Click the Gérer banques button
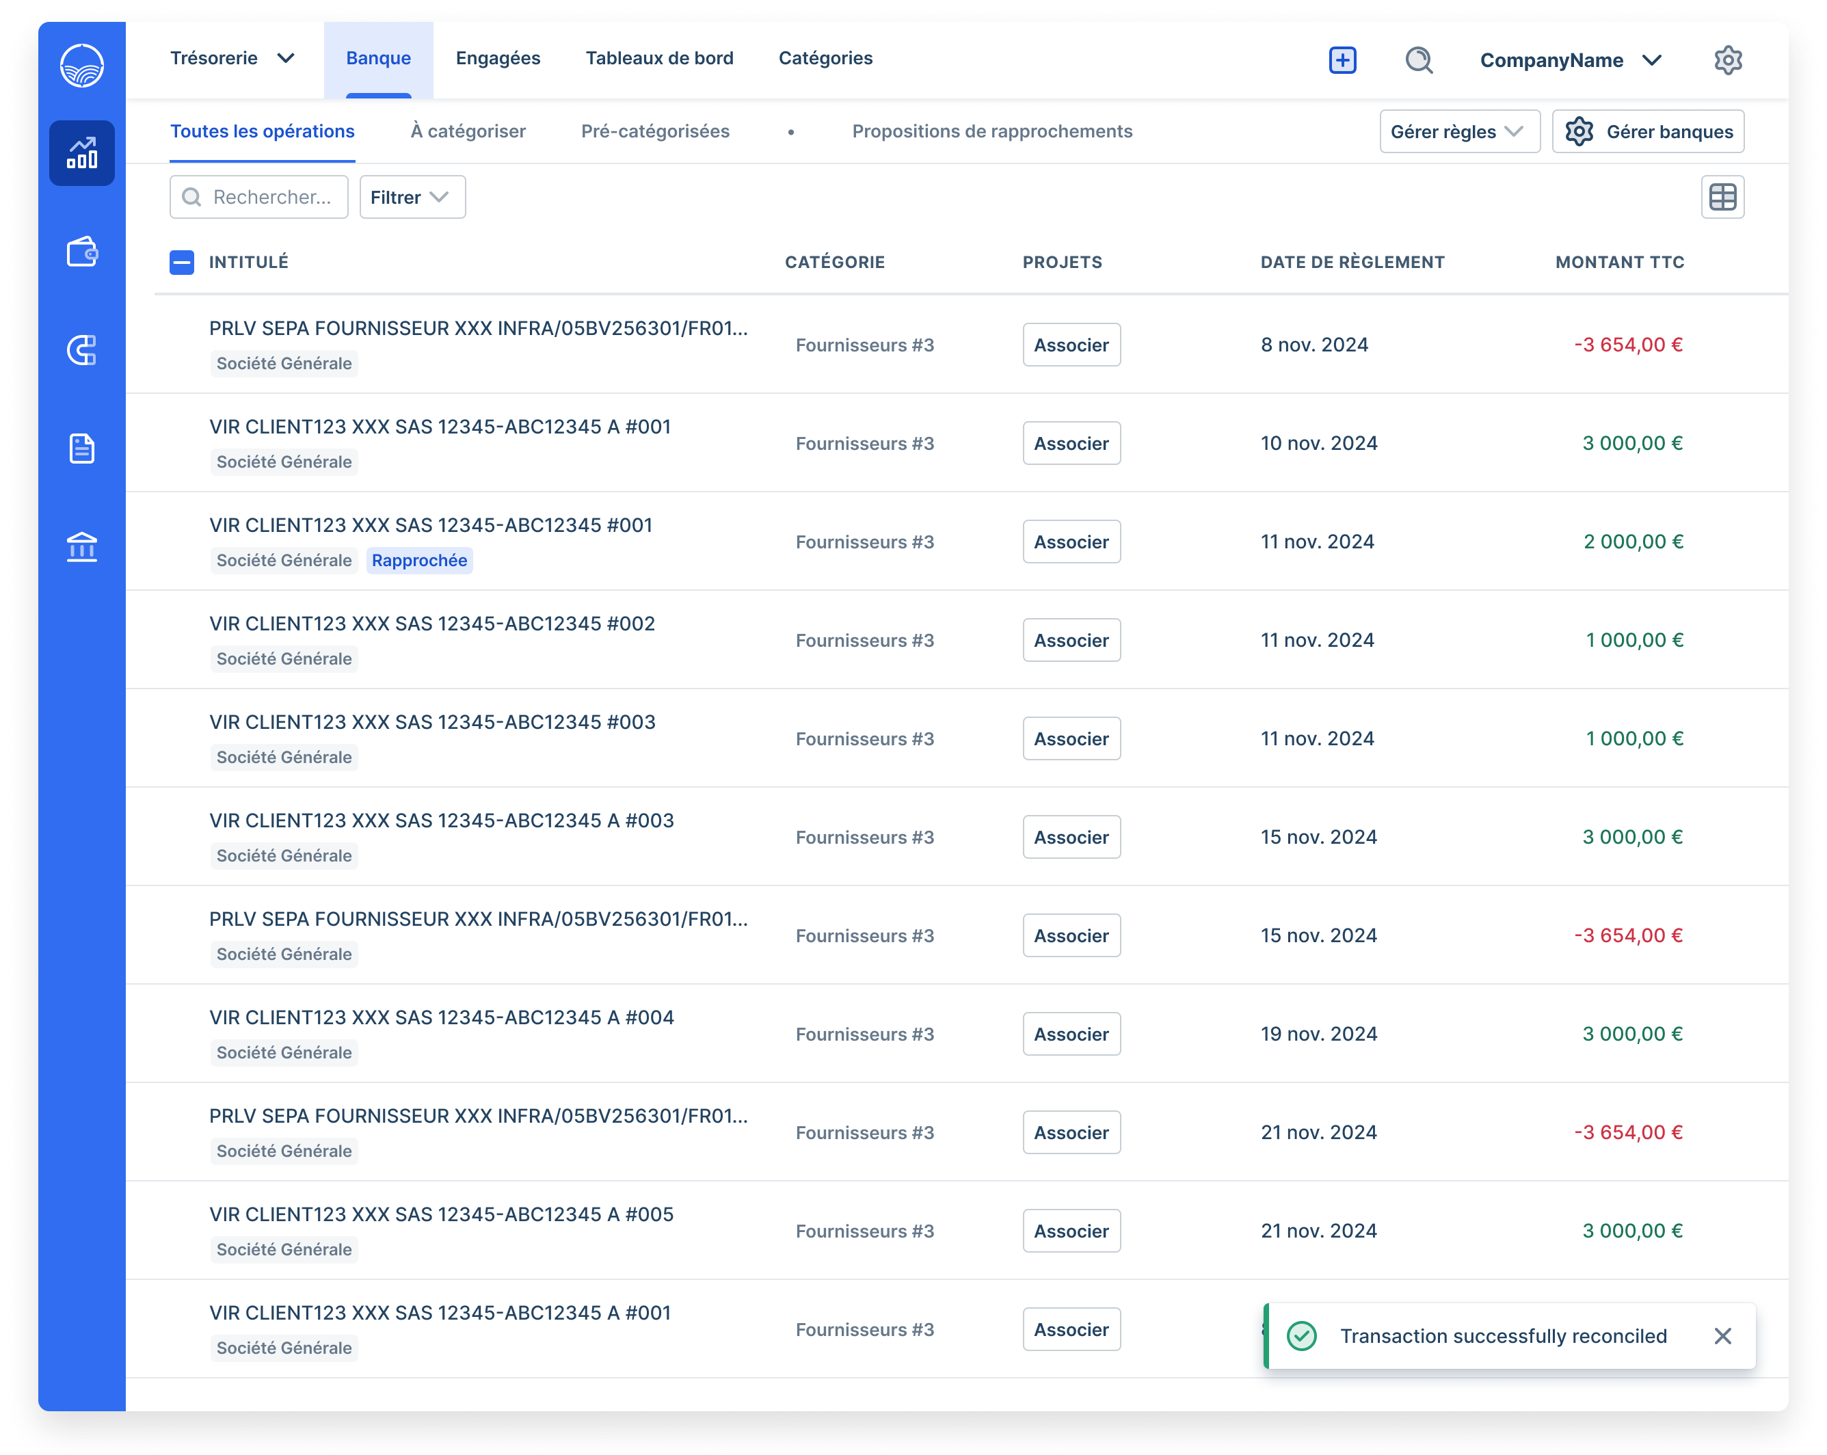Image resolution: width=1827 pixels, height=1455 pixels. pos(1647,132)
